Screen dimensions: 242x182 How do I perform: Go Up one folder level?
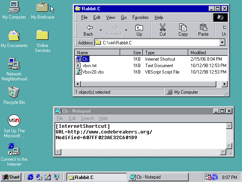(139, 30)
